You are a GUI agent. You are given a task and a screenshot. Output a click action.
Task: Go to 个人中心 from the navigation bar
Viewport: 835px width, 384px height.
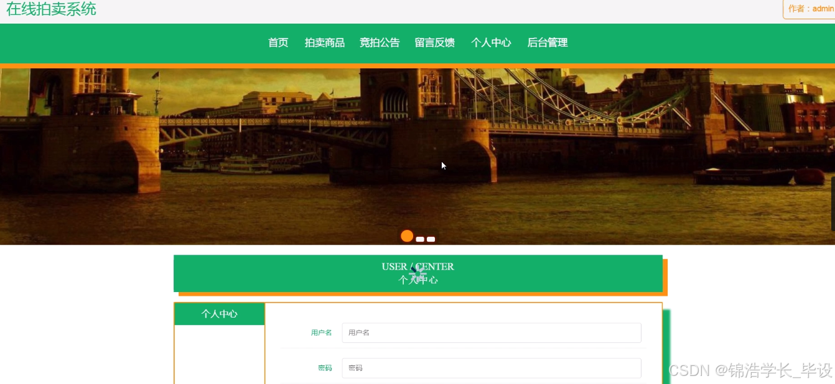[491, 42]
